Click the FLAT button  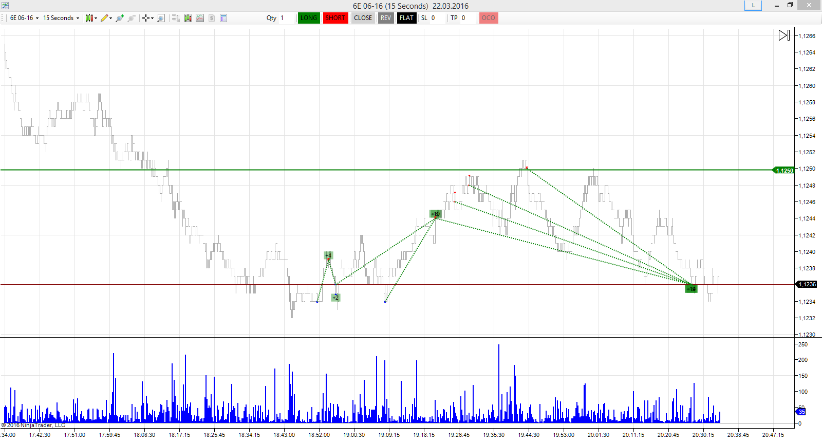pos(406,18)
